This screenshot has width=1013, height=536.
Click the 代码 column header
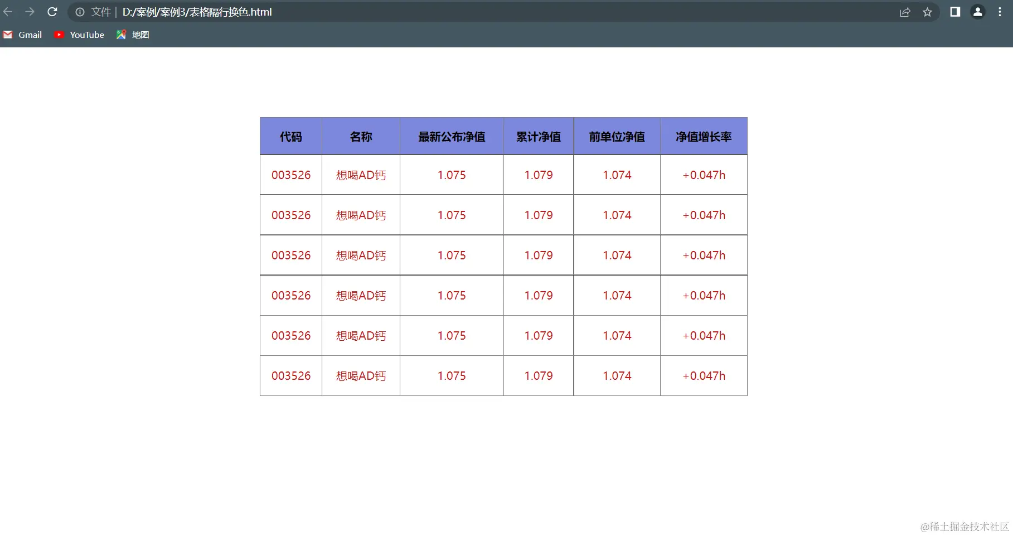(x=291, y=136)
